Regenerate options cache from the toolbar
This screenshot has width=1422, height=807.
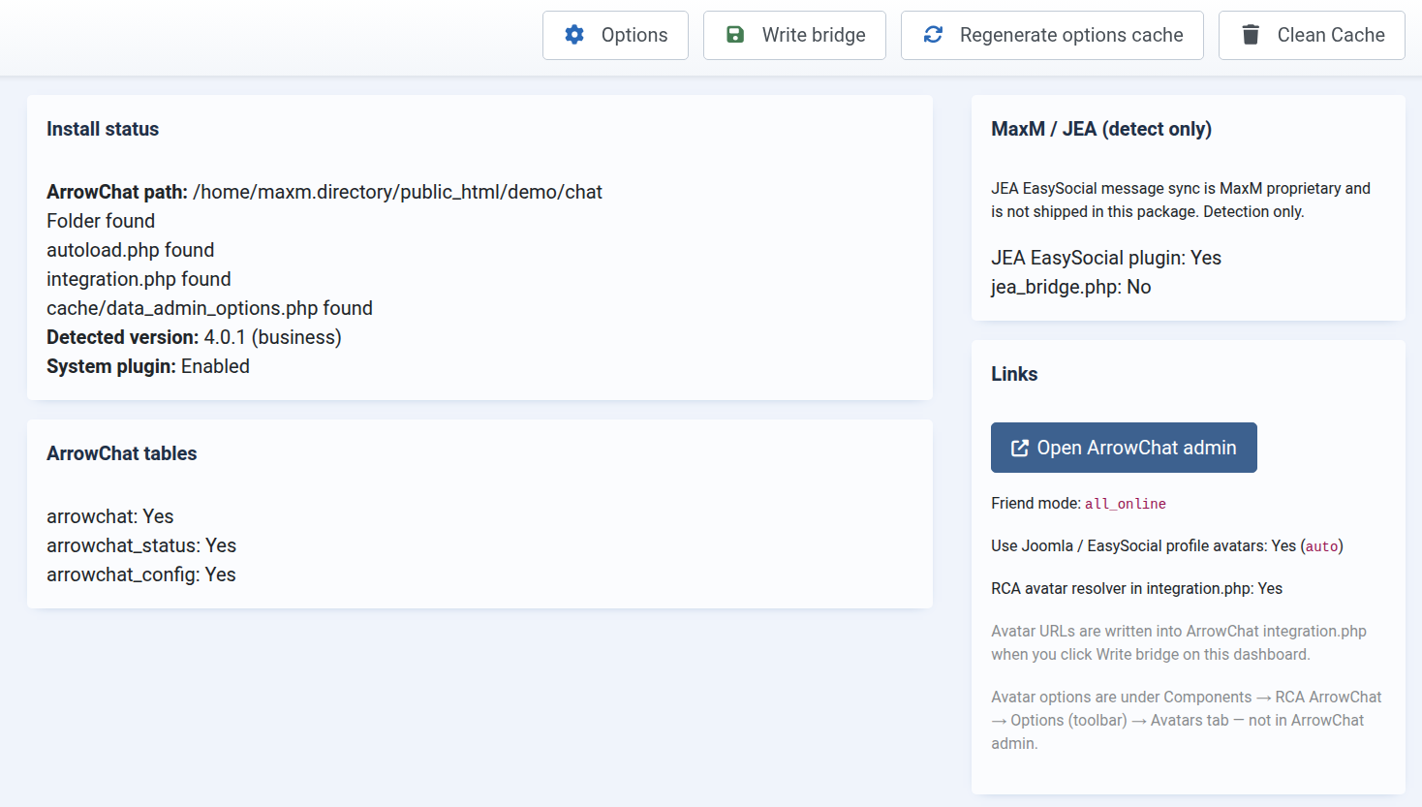tap(1052, 35)
